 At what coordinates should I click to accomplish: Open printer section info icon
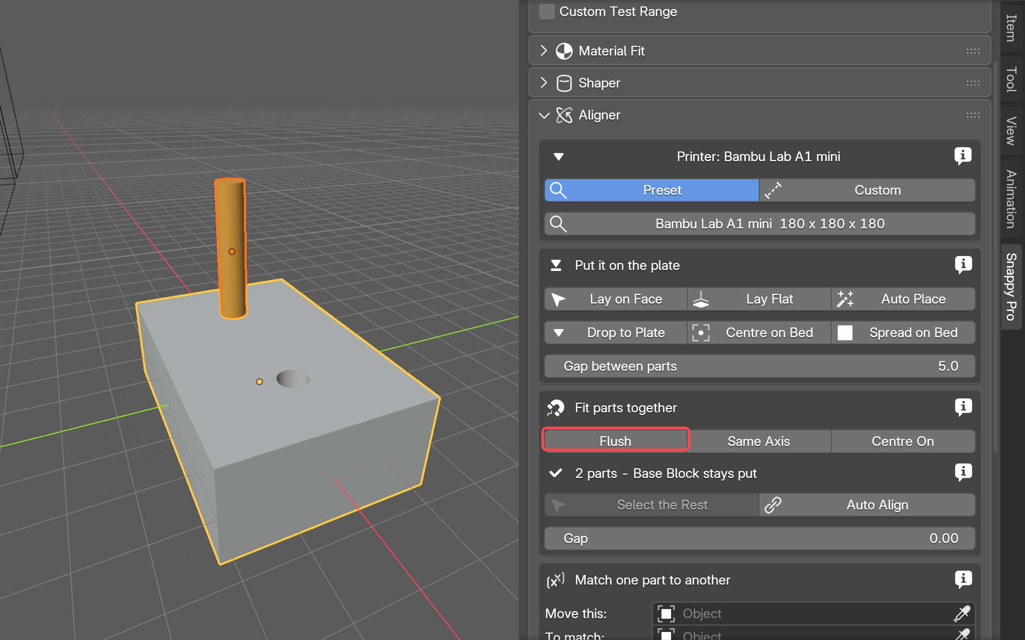[x=963, y=156]
